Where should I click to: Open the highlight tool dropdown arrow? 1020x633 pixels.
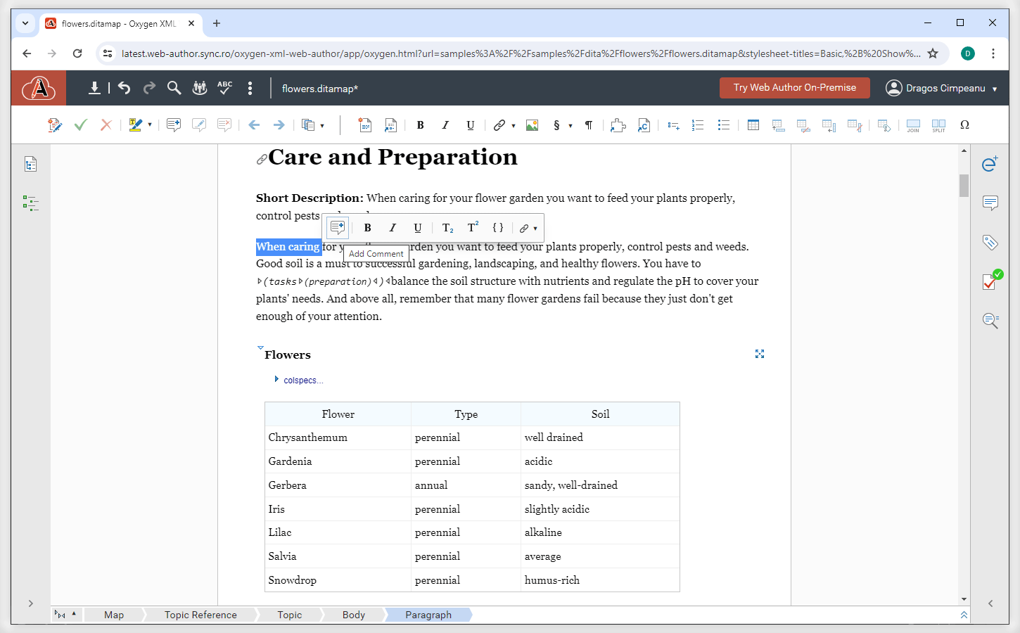click(150, 125)
